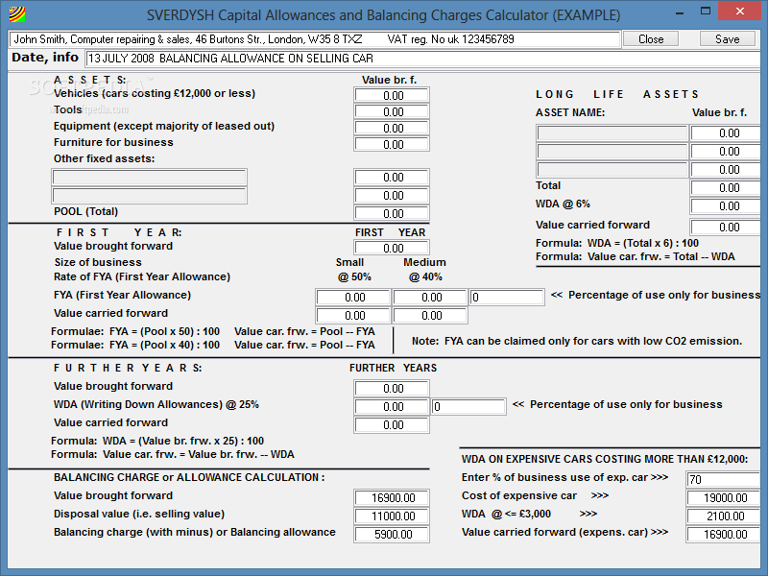The height and width of the screenshot is (576, 768).
Task: Click the Save button
Action: tap(728, 39)
